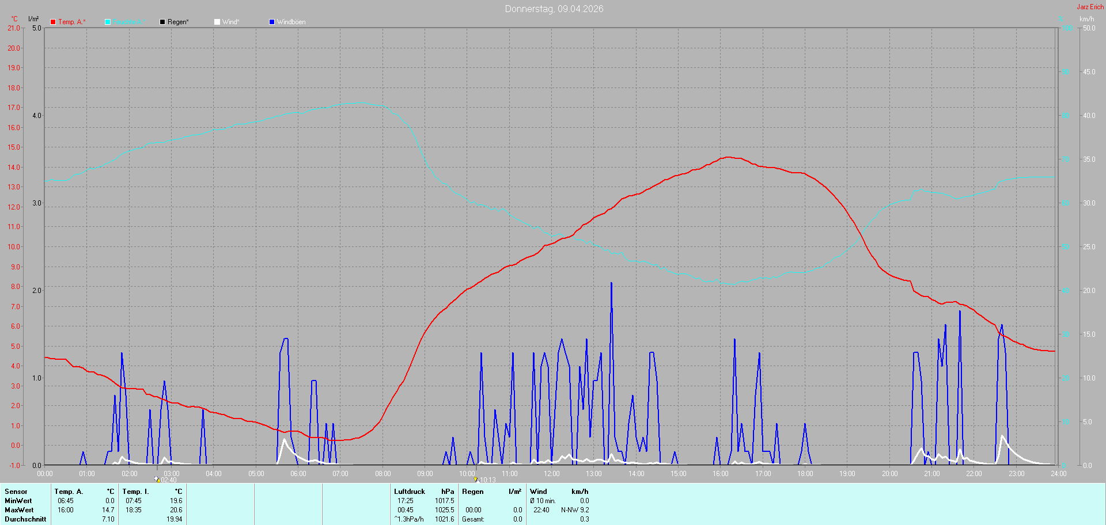Click the white Wind legend square

pos(217,22)
